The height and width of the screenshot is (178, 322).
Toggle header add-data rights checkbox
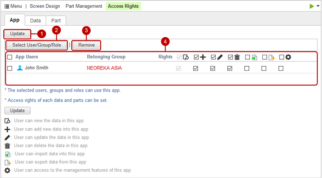pos(196,57)
